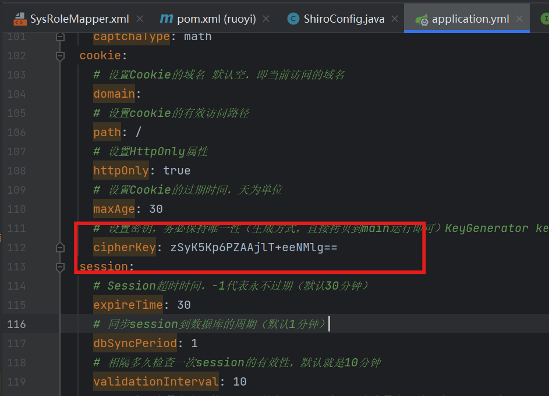The height and width of the screenshot is (396, 549).
Task: Click the validationInterval value 10
Action: (240, 381)
